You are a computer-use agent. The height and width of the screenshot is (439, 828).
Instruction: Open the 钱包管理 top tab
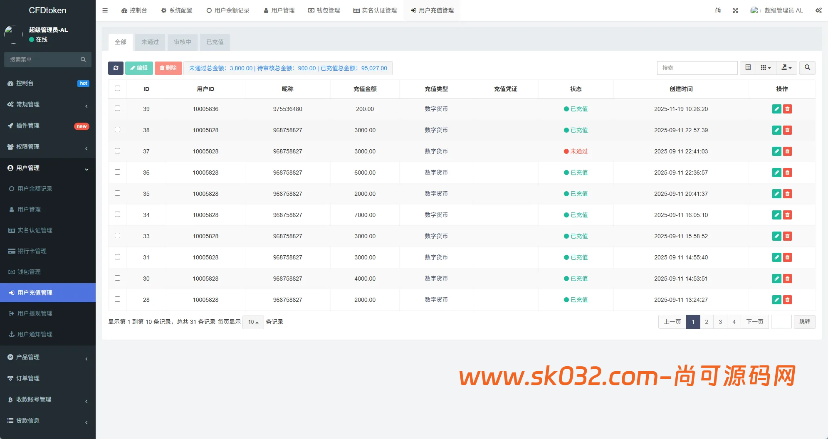[x=324, y=10]
